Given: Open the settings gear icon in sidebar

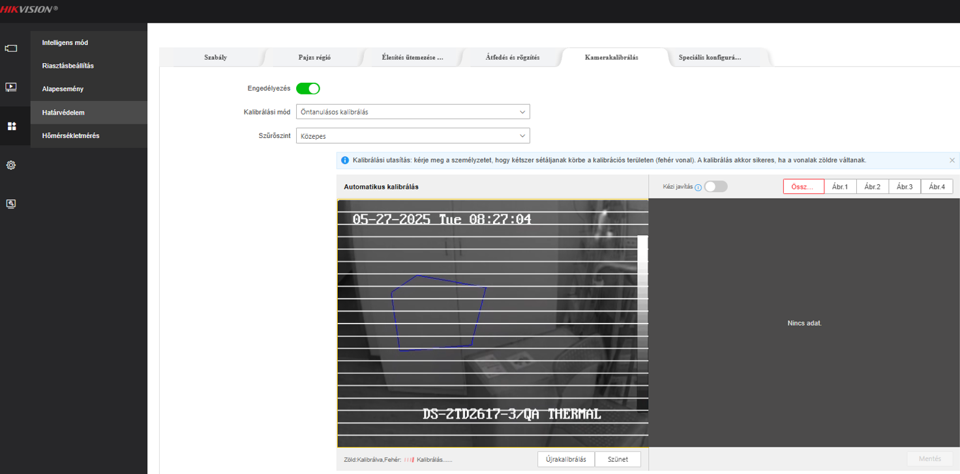Looking at the screenshot, I should point(11,165).
